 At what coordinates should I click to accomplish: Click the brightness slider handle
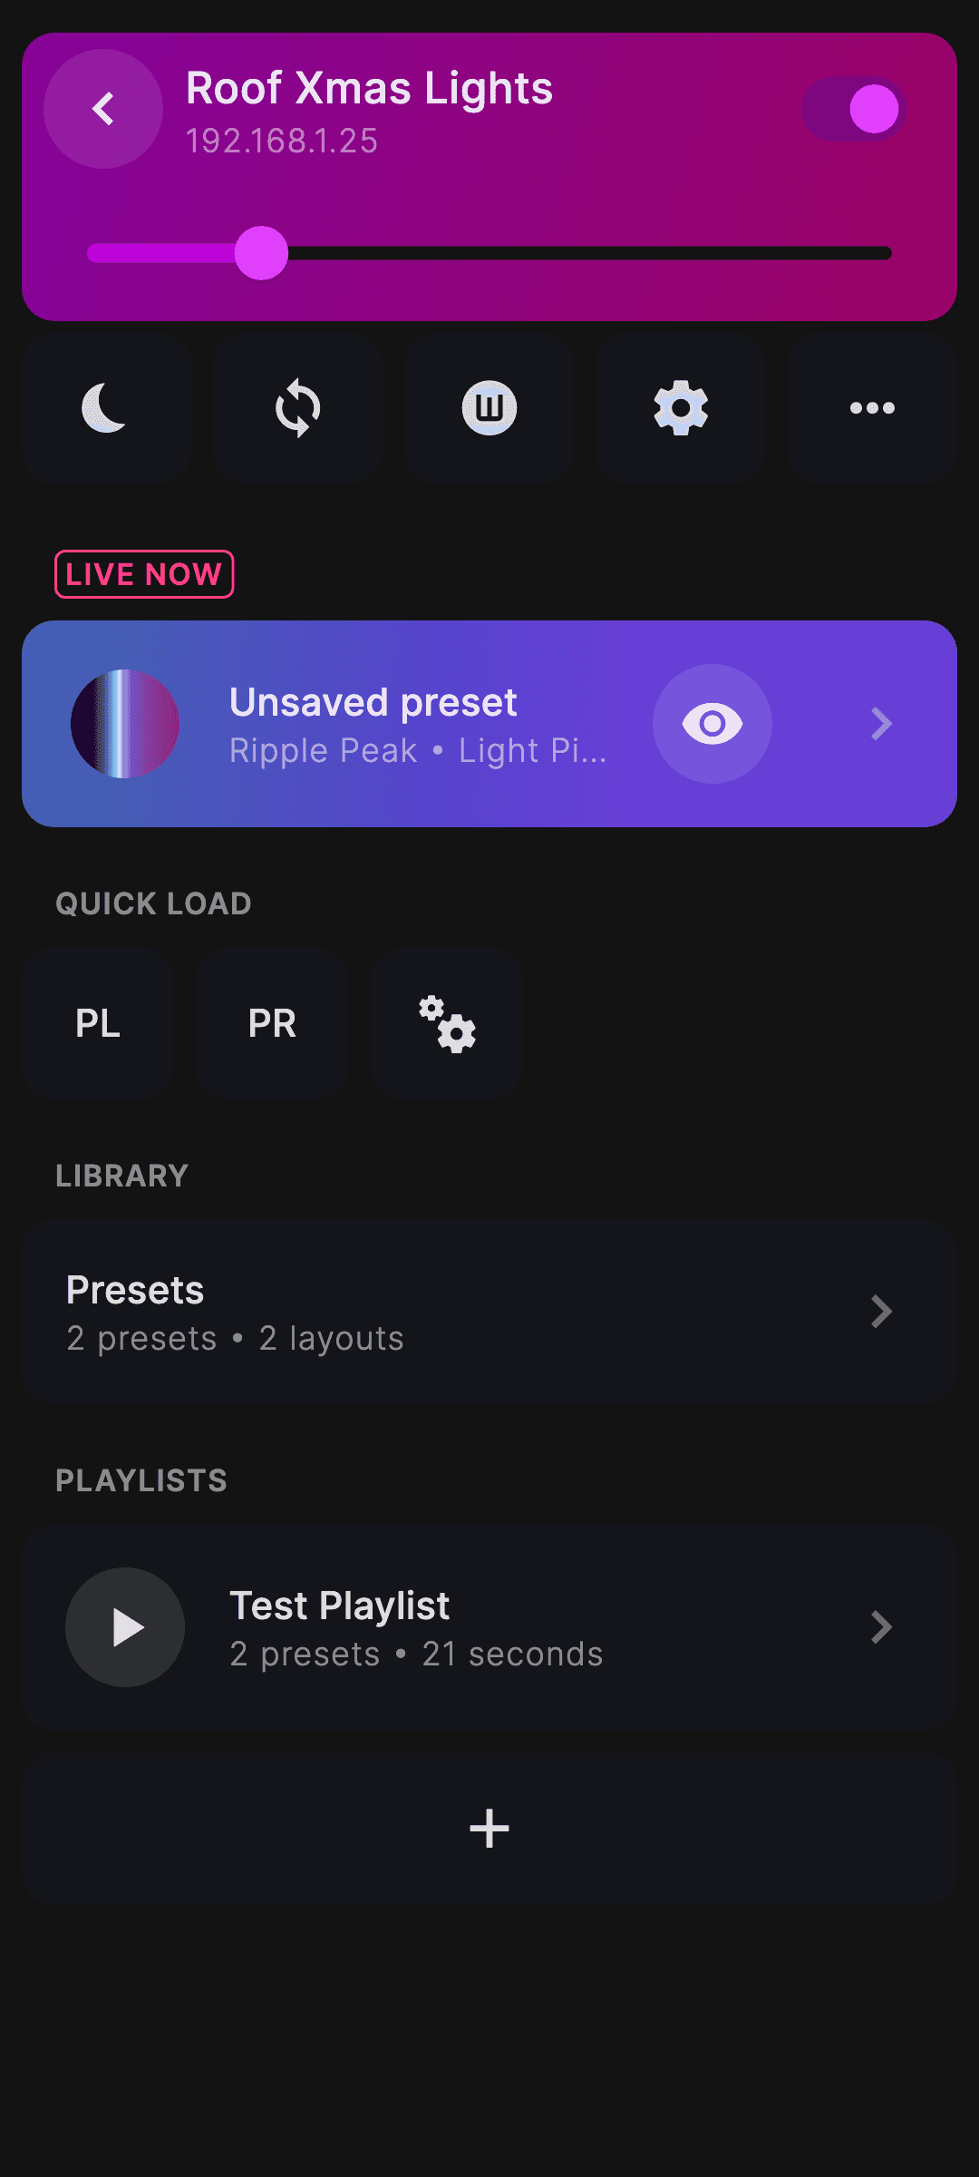pyautogui.click(x=261, y=253)
